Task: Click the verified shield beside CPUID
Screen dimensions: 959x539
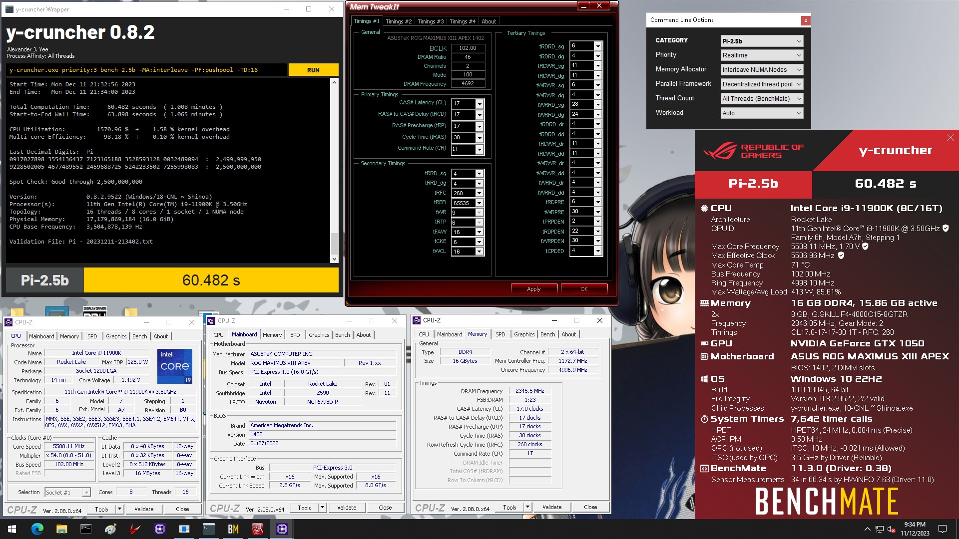Action: (945, 228)
